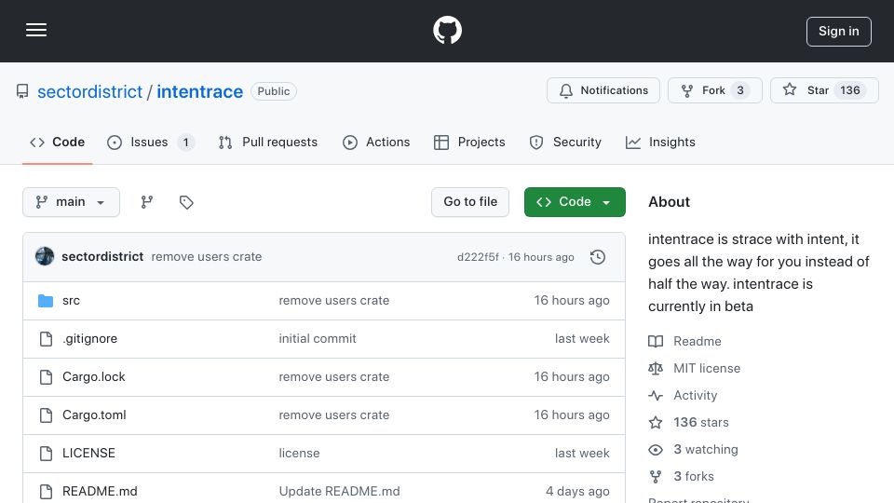Open the hamburger navigation menu
The image size is (894, 503).
(x=36, y=30)
